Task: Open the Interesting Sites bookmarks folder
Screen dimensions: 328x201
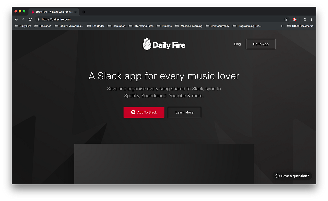Action: (141, 26)
